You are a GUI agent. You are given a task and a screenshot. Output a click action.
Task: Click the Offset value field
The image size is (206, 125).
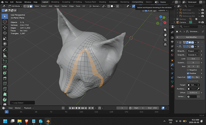point(193,93)
